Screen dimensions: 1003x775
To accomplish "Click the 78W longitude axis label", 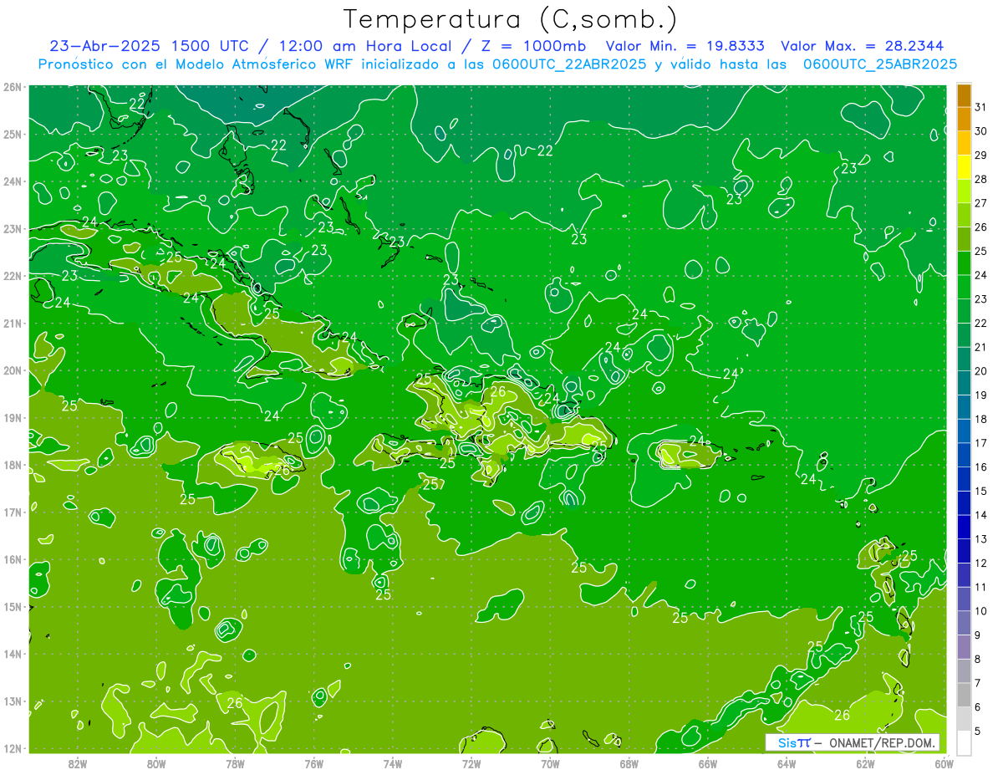I will coord(235,763).
